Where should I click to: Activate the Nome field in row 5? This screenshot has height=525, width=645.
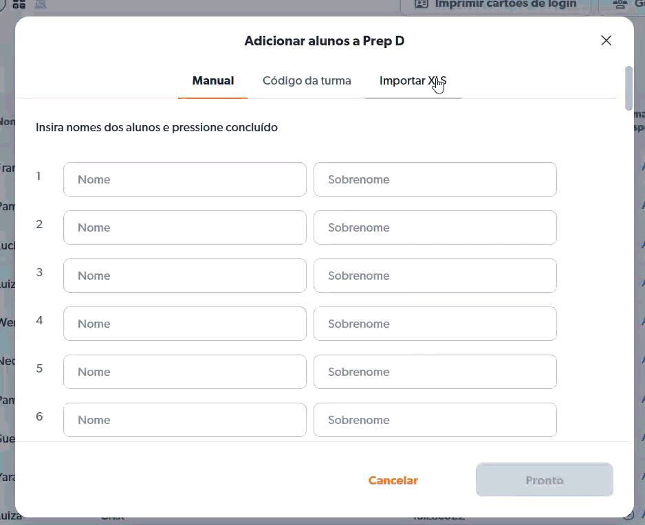[x=184, y=372]
